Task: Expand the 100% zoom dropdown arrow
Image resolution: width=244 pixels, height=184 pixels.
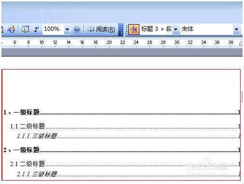Action: coord(67,29)
